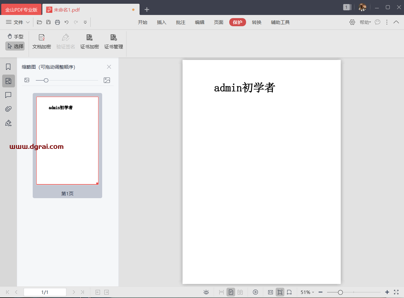This screenshot has width=404, height=298.
Task: Click the thumbnail size slider handle
Action: click(46, 80)
